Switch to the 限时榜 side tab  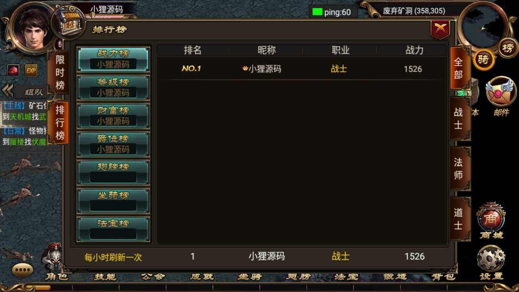click(59, 72)
